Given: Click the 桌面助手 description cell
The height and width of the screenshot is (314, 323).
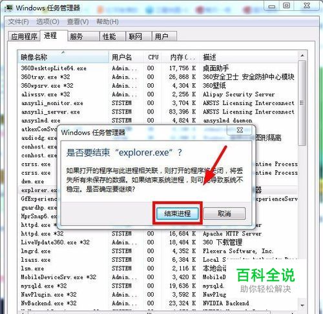Looking at the screenshot, I should (x=216, y=68).
